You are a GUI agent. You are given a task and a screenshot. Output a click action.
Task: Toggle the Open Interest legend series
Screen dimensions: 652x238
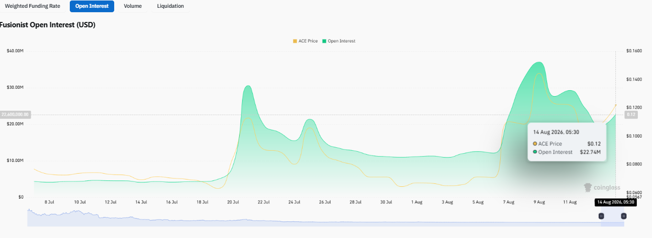click(338, 41)
